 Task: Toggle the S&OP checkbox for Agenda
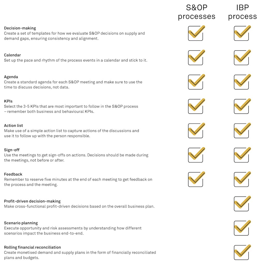195,82
